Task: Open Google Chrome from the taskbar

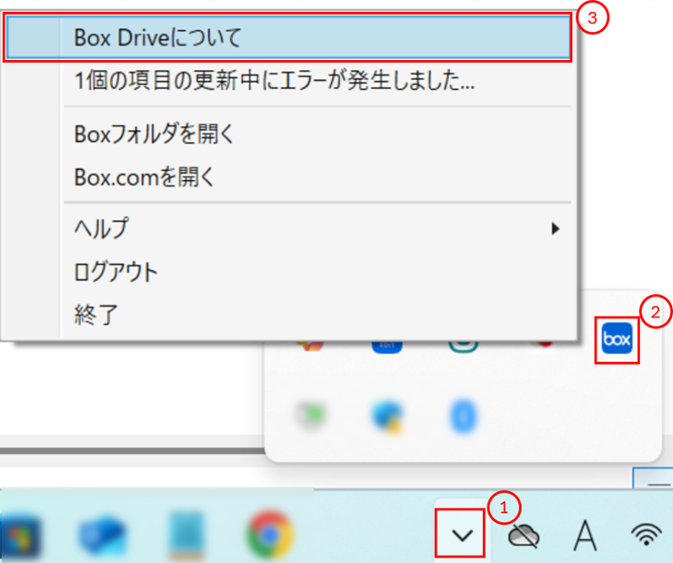Action: click(x=270, y=535)
